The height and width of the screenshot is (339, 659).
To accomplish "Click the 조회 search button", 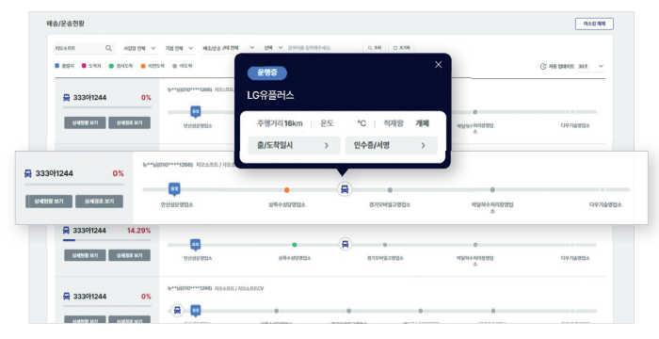I will [374, 48].
